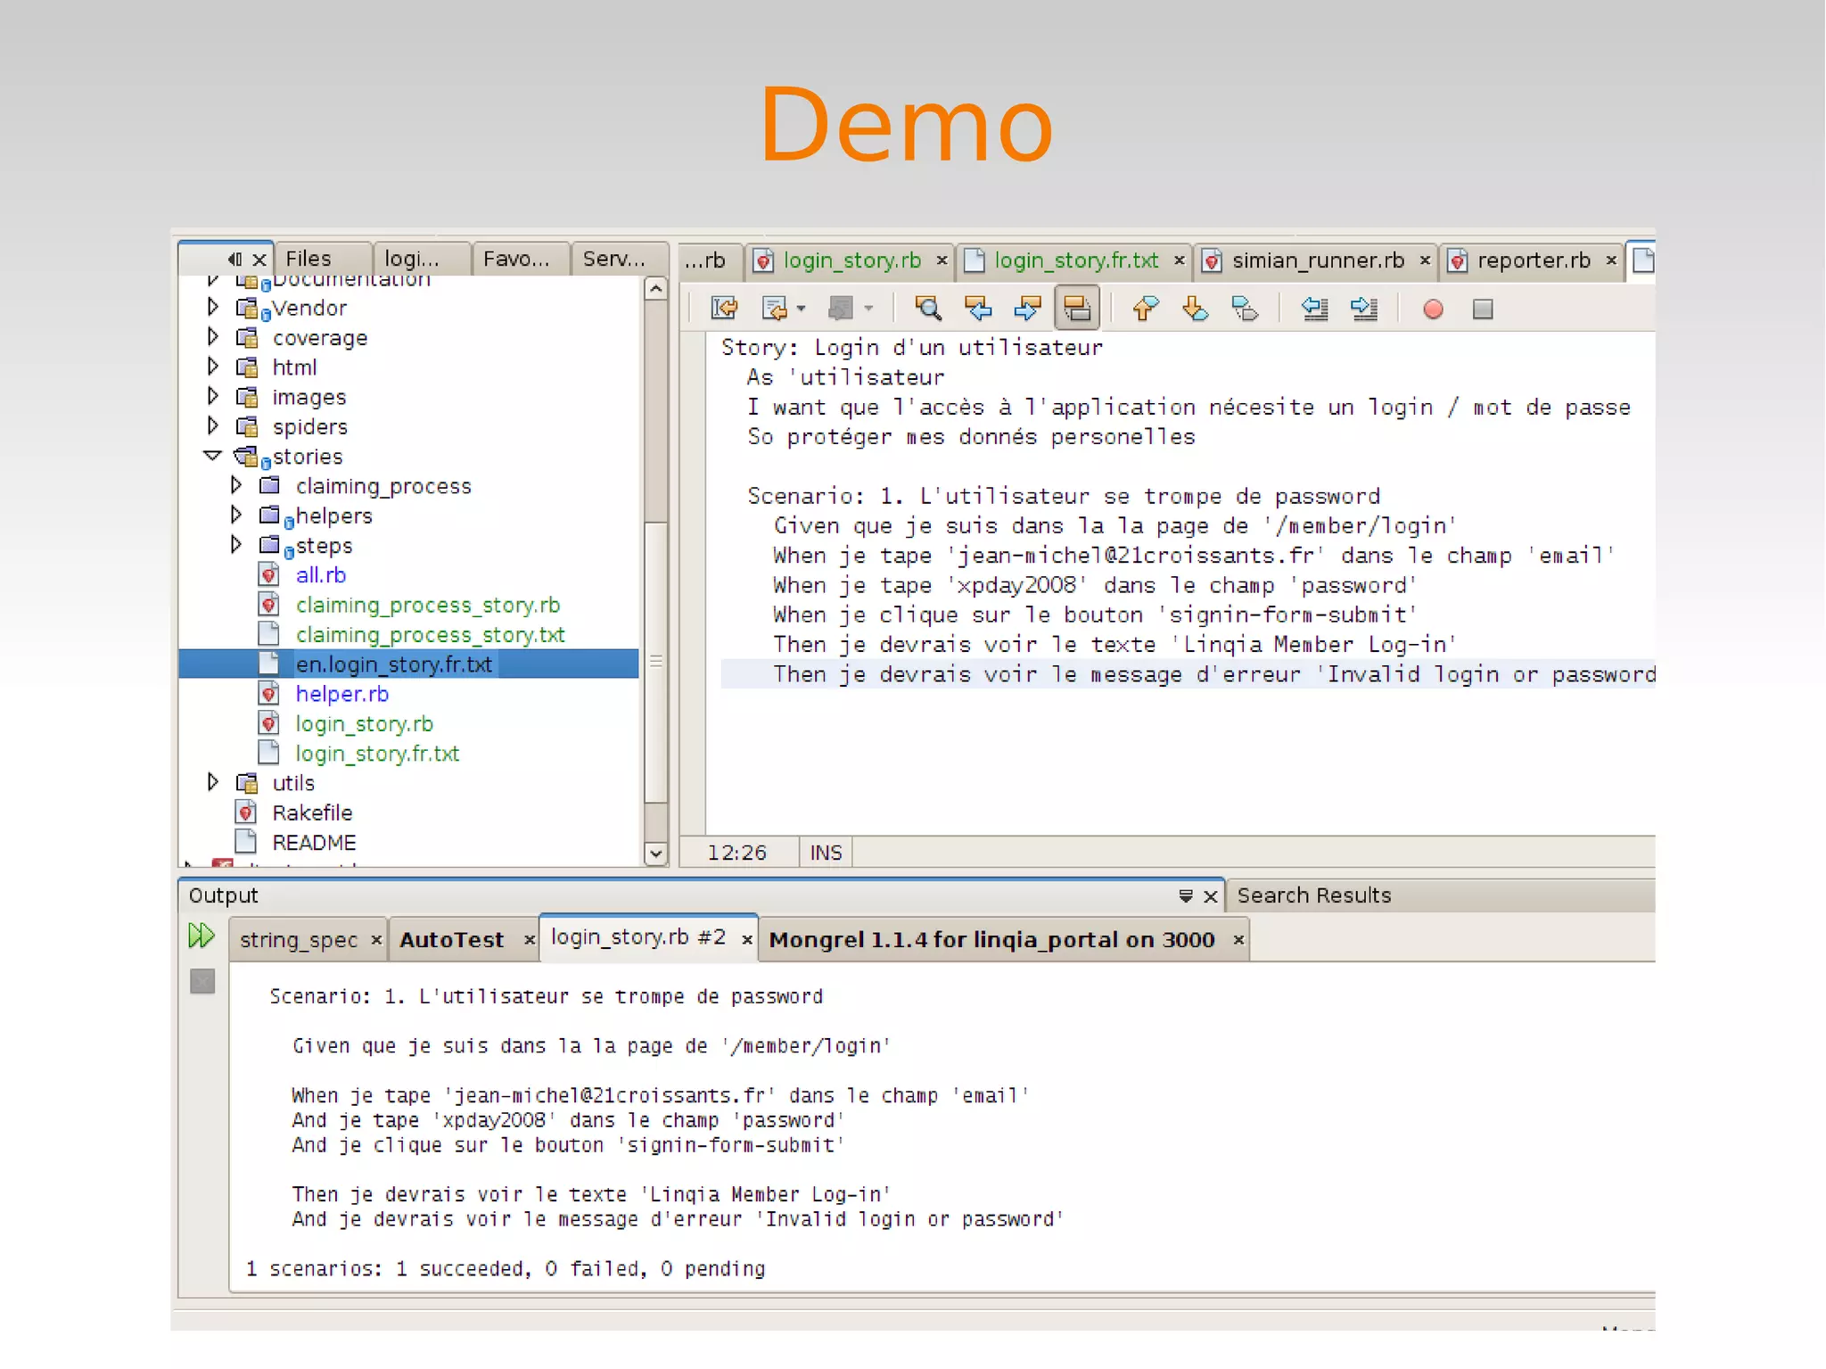Viewport: 1826px width, 1369px height.
Task: Toggle Bookmark on current line
Action: [x=1244, y=309]
